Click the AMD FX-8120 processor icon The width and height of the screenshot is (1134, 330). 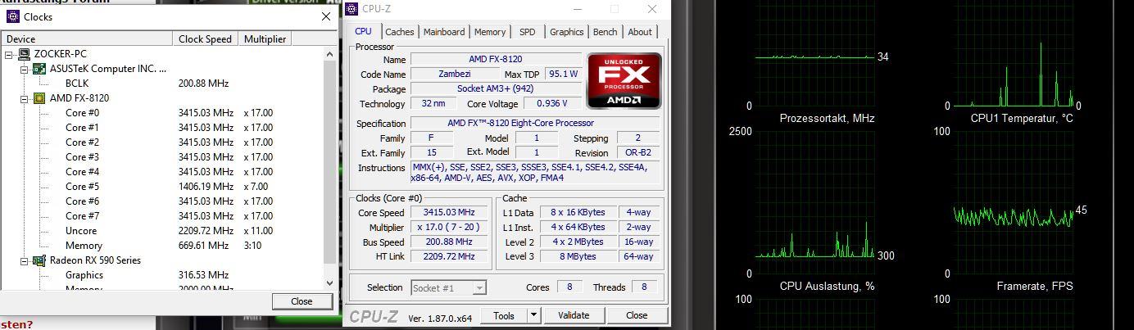point(39,98)
